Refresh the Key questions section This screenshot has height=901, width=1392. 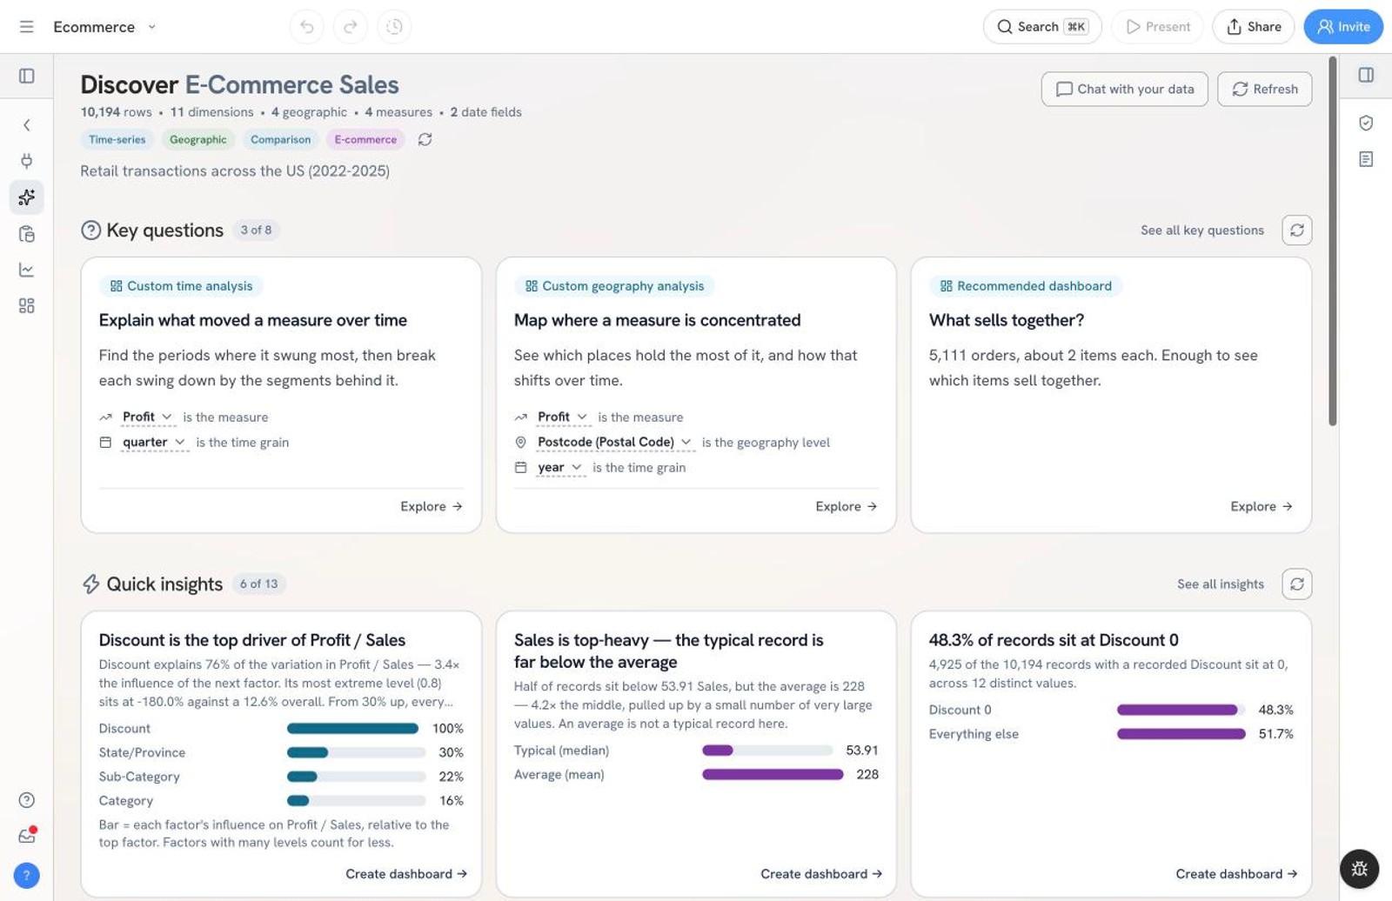tap(1296, 230)
